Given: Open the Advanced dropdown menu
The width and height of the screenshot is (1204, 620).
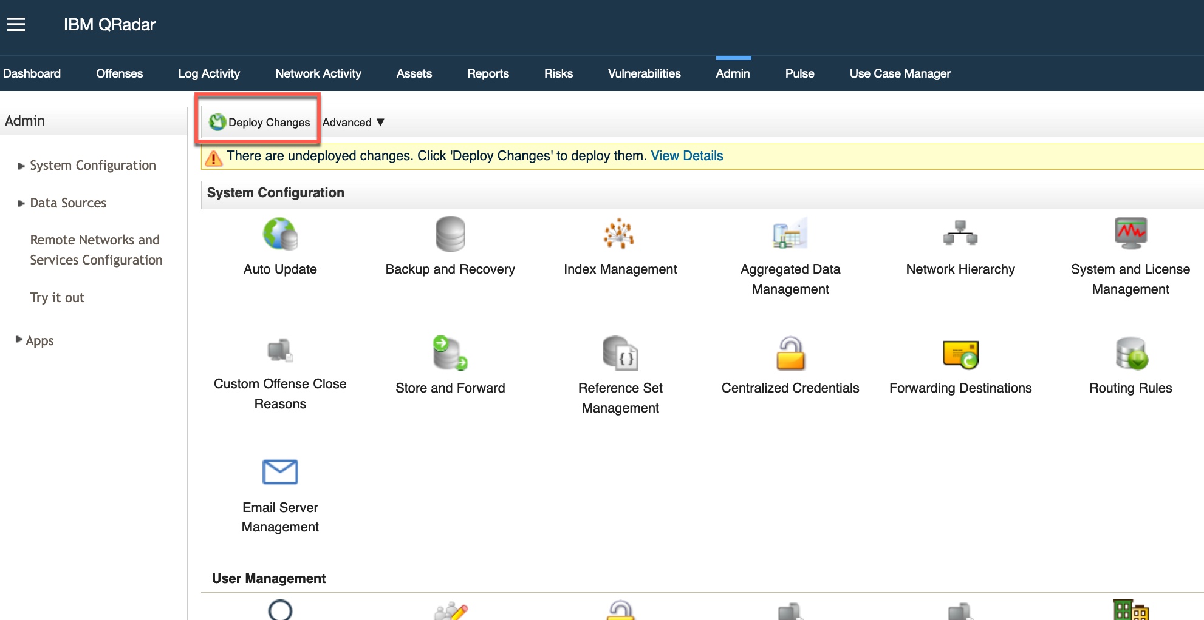Looking at the screenshot, I should tap(353, 123).
